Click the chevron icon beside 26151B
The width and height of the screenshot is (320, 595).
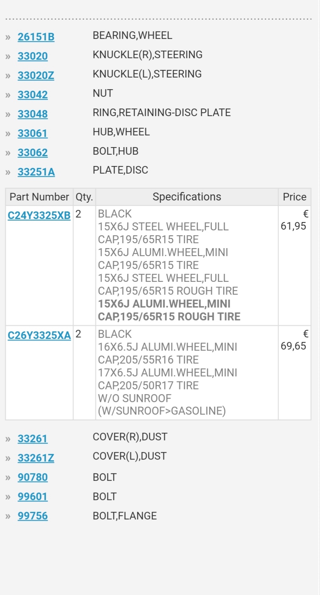click(x=8, y=37)
